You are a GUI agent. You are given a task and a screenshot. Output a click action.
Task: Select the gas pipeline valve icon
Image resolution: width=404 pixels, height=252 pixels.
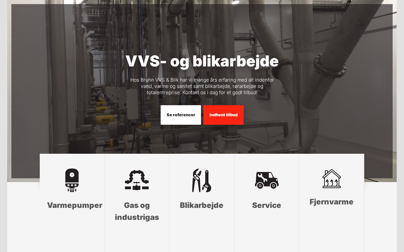137,180
